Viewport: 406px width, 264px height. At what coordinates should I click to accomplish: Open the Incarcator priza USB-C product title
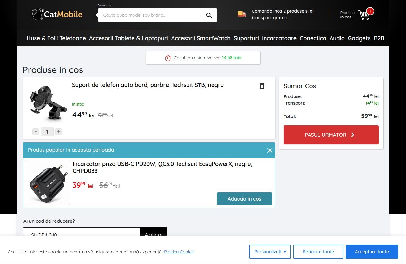(162, 168)
